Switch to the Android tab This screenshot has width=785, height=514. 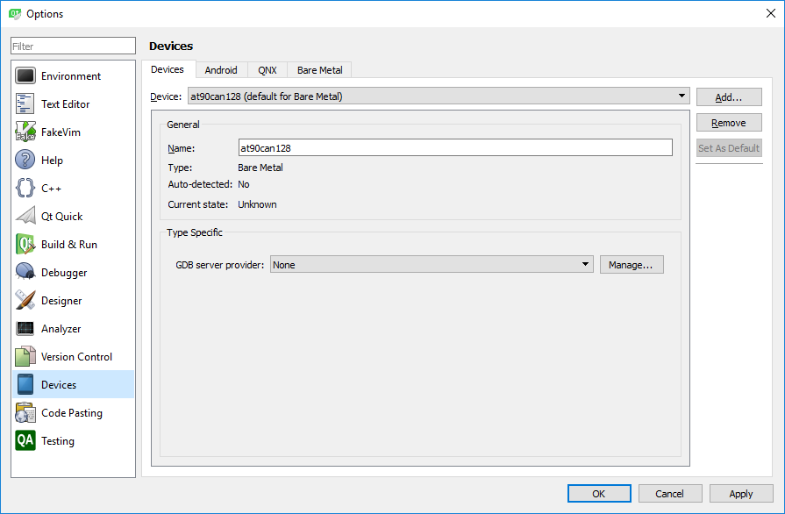click(221, 70)
